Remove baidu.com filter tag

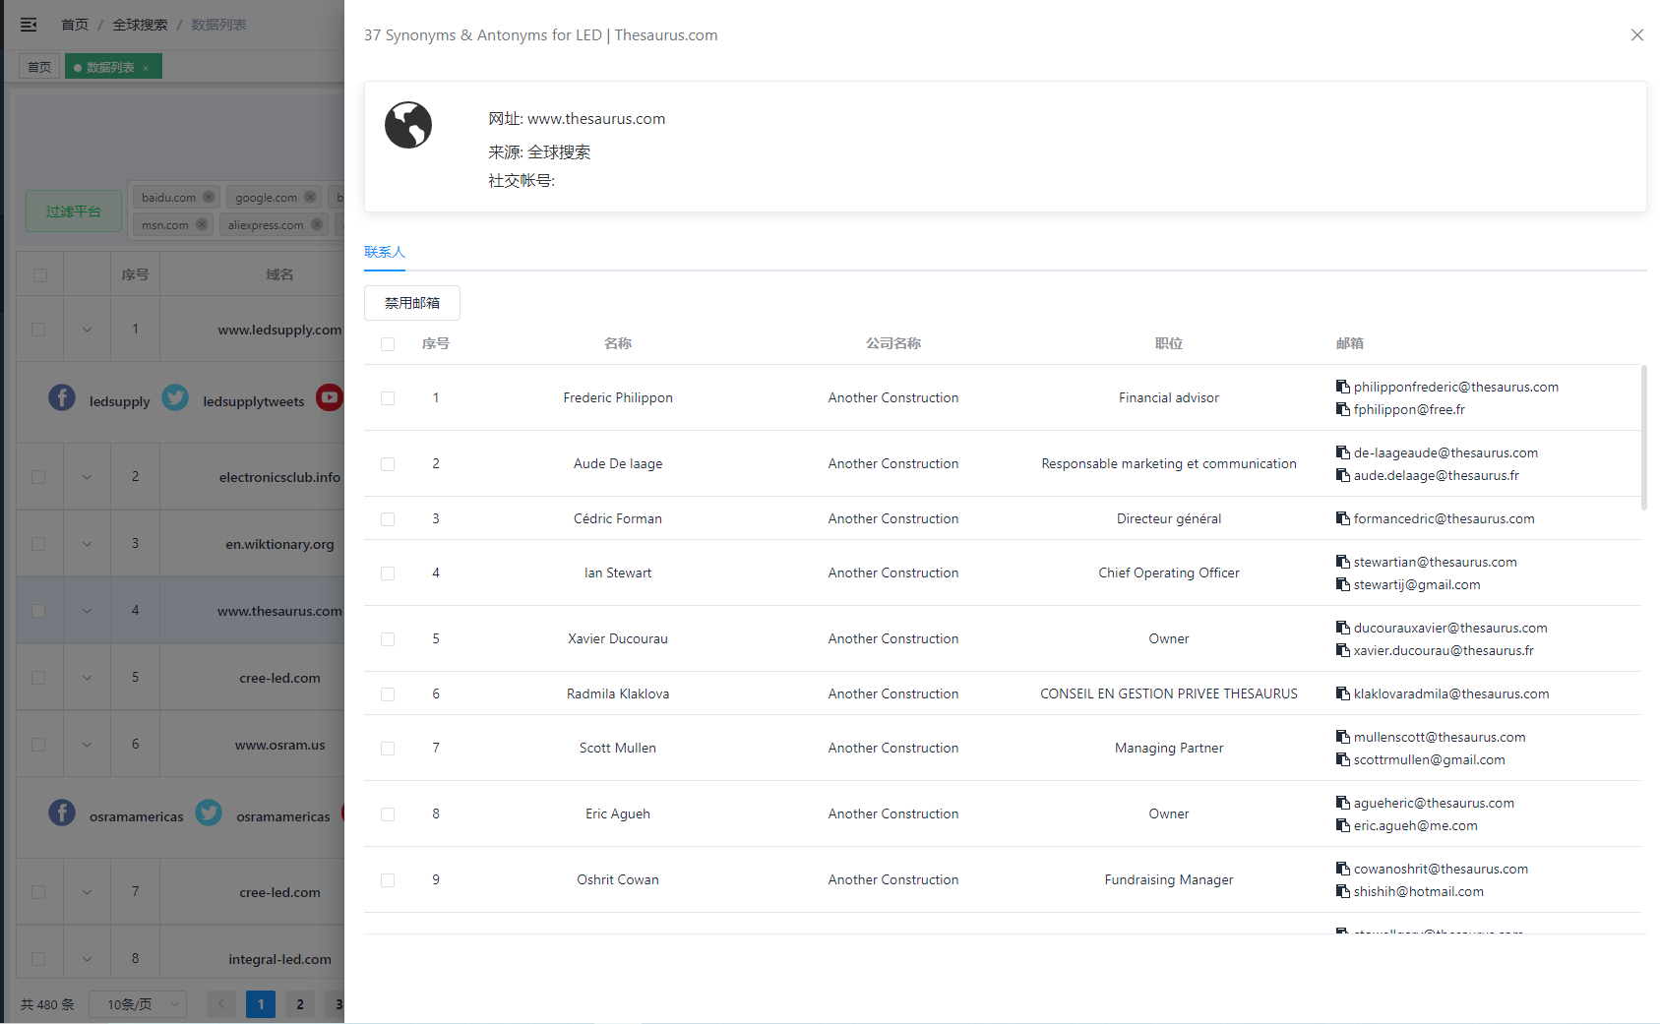[209, 197]
